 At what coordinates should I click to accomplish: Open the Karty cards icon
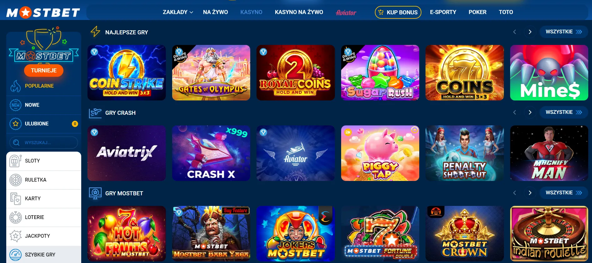[x=15, y=199]
